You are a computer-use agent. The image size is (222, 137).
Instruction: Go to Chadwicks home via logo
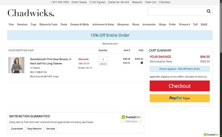click(31, 13)
